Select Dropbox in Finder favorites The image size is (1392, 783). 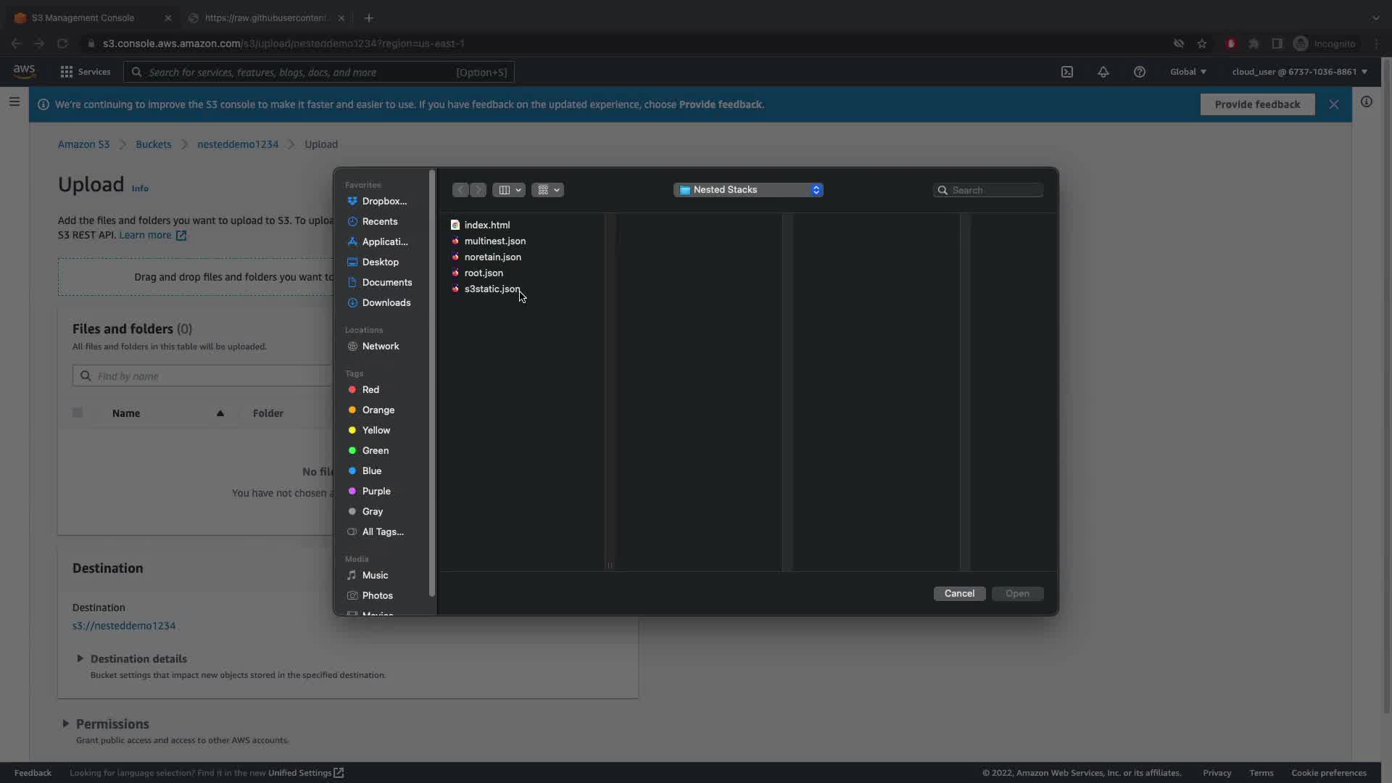coord(384,201)
